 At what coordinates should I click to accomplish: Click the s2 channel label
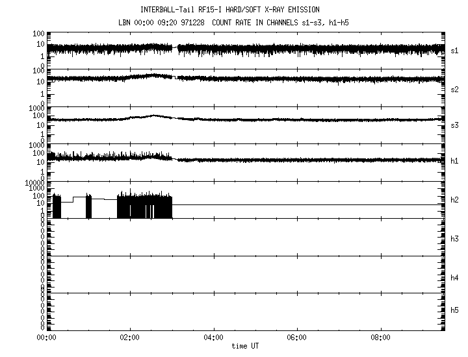point(455,89)
